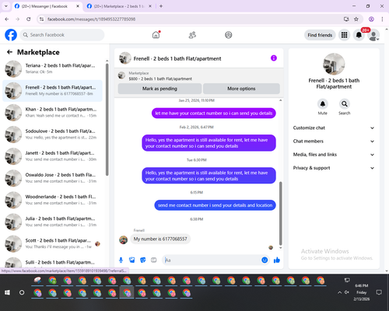Mute the Frenell conversation

point(323,104)
